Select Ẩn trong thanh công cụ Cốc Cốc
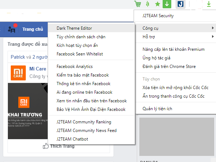Screen dimensions: 216x162 [x=176, y=96]
